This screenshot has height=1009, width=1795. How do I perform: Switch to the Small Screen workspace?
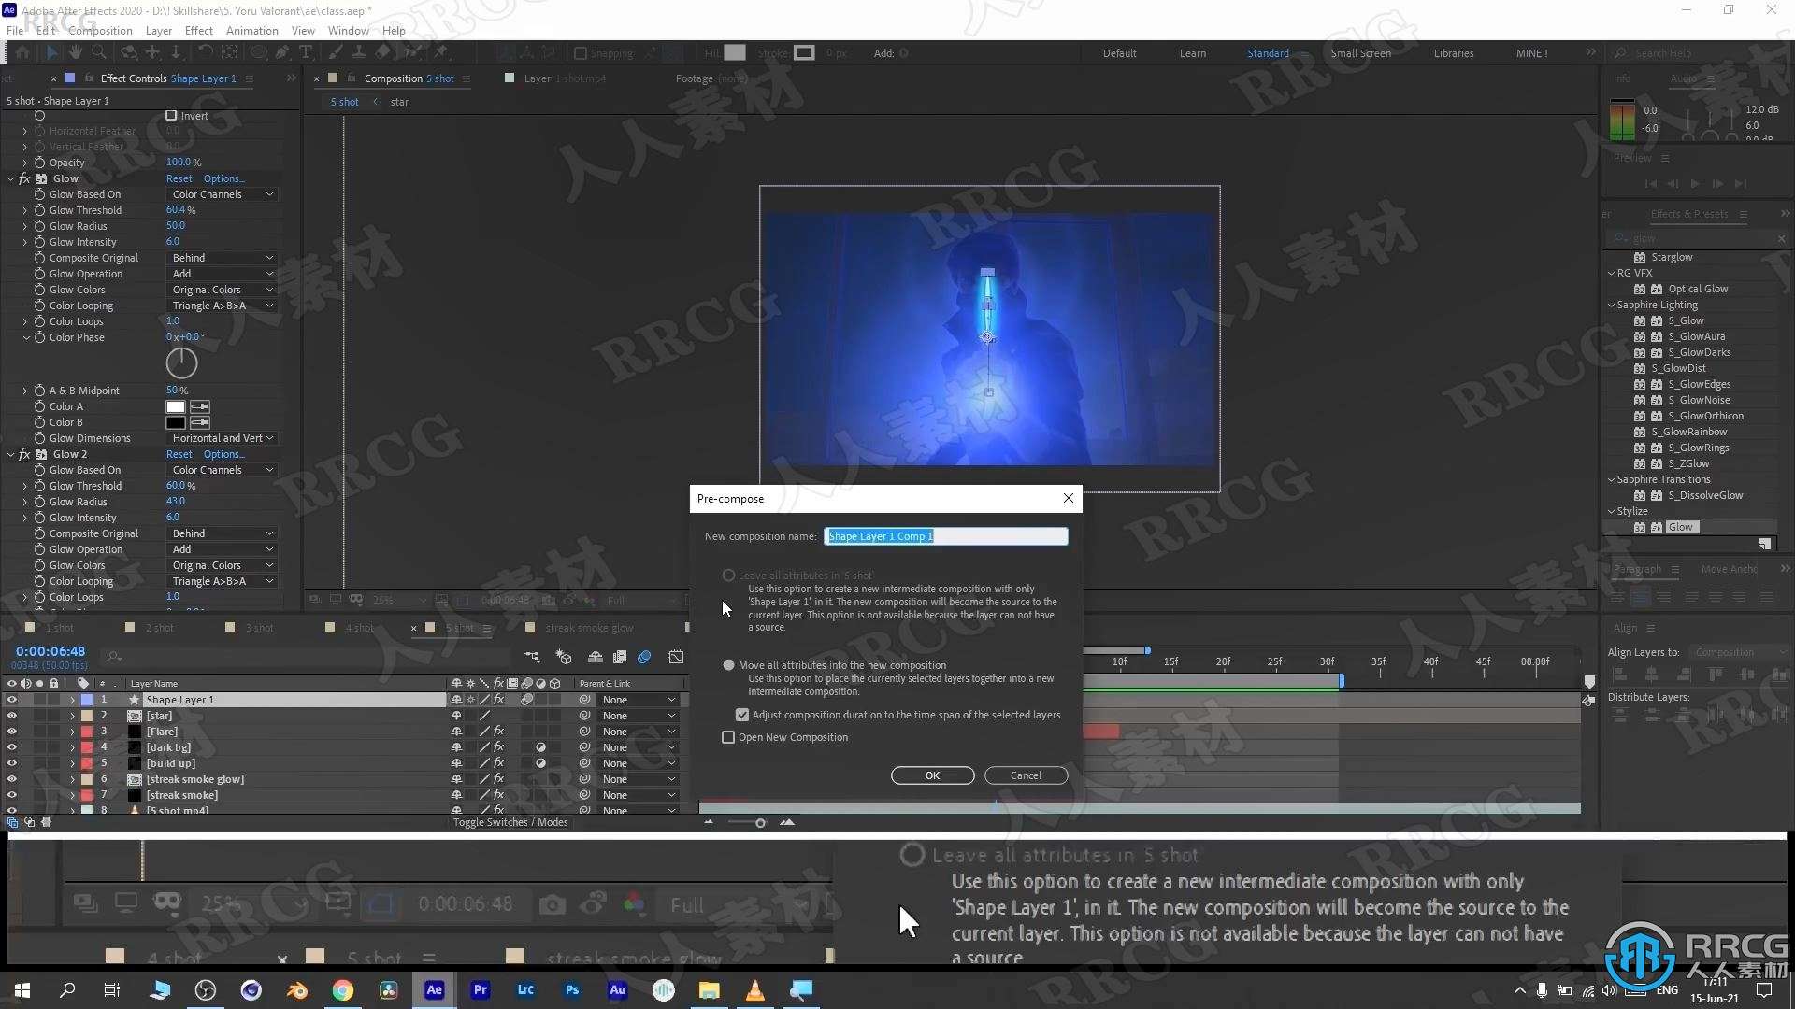1360,53
